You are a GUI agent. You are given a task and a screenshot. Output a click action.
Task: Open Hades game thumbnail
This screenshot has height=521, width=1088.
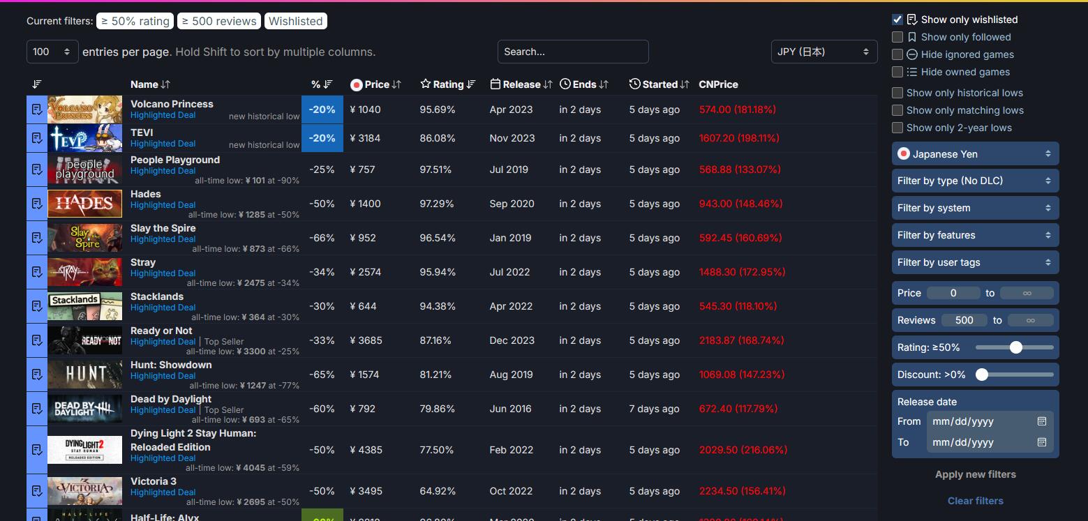click(x=84, y=204)
